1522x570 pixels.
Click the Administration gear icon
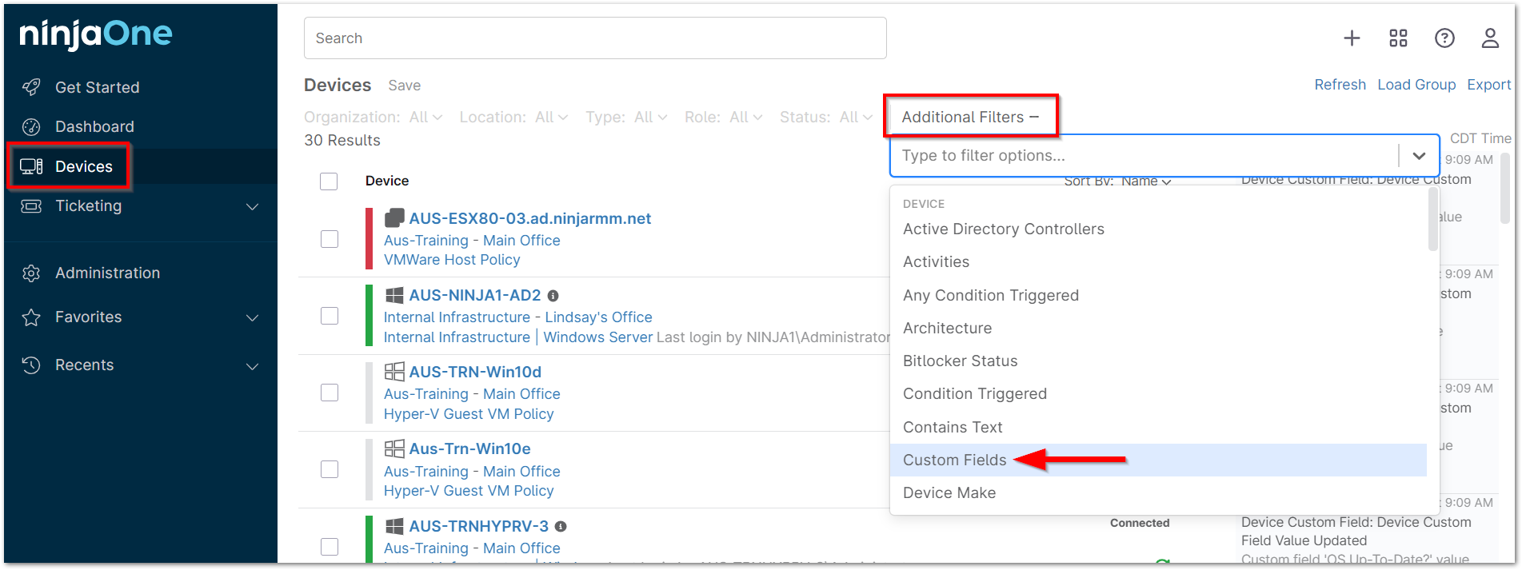click(30, 273)
